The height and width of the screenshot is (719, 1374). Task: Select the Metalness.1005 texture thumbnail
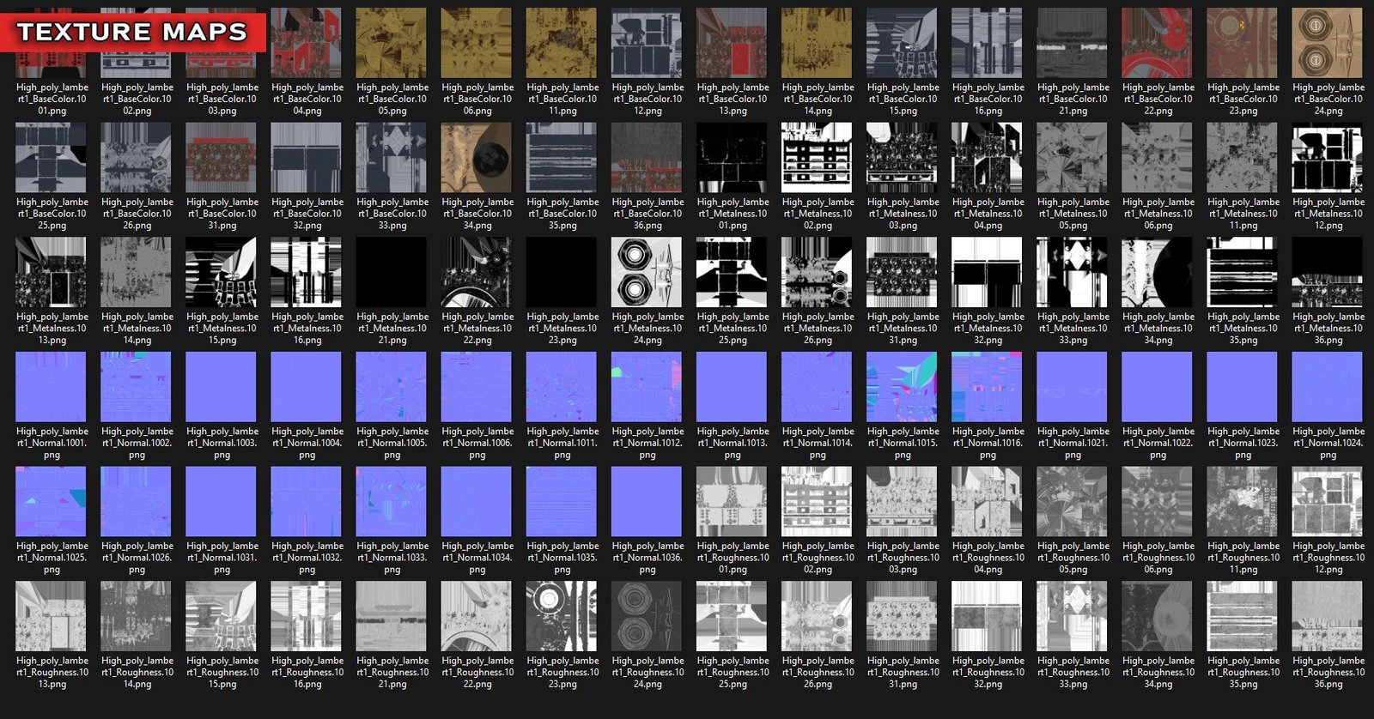(1072, 158)
